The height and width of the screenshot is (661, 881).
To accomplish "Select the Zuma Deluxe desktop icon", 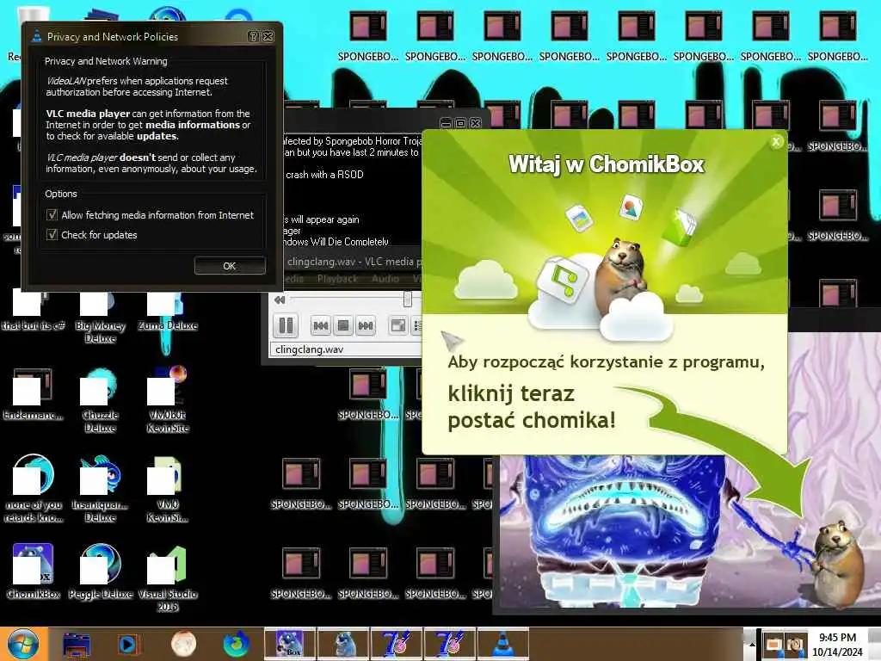I will point(168,312).
